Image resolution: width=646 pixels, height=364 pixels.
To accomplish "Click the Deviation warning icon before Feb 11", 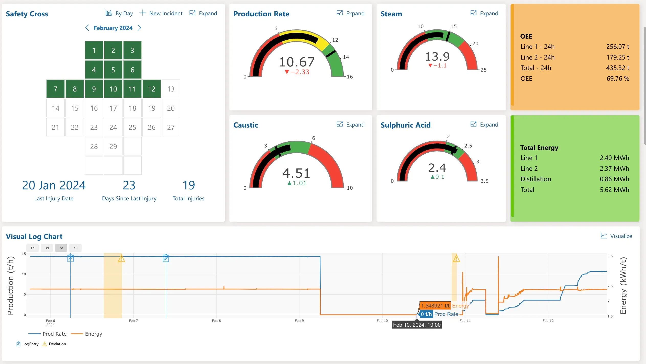I will [456, 259].
